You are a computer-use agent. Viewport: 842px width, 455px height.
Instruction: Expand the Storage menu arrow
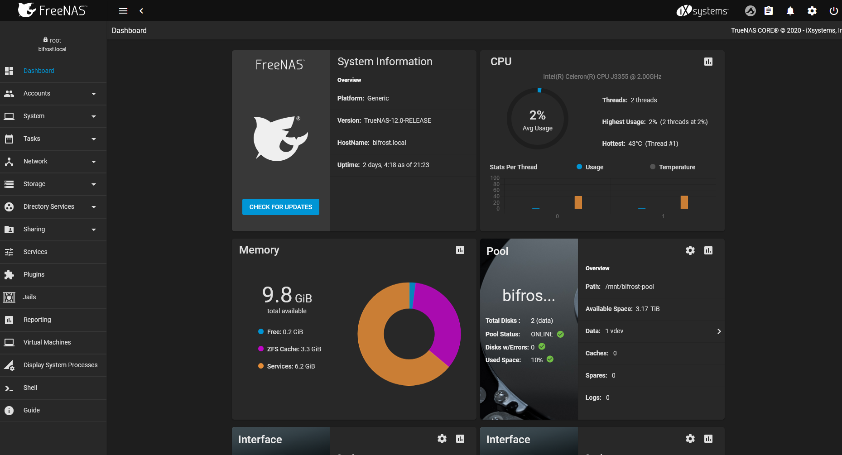tap(94, 185)
